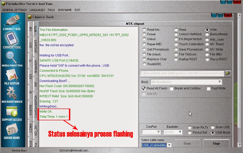
Task: Switch to CoolSand&RDA tab
Action: [36, 107]
